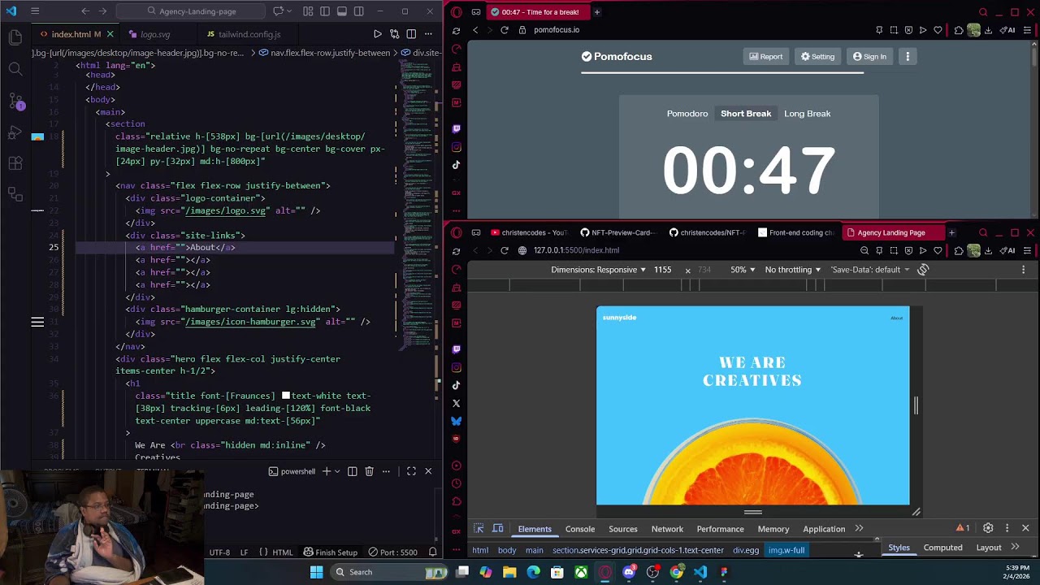Open Pomofocus Setting button

coord(817,56)
